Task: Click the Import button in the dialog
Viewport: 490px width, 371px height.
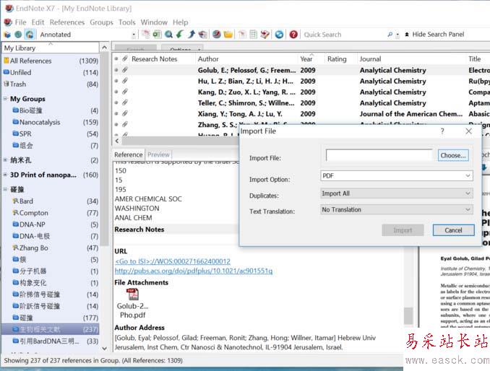Action: pos(403,230)
